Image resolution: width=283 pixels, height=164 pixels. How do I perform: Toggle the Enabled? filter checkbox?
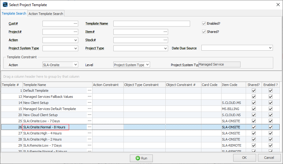click(x=204, y=23)
